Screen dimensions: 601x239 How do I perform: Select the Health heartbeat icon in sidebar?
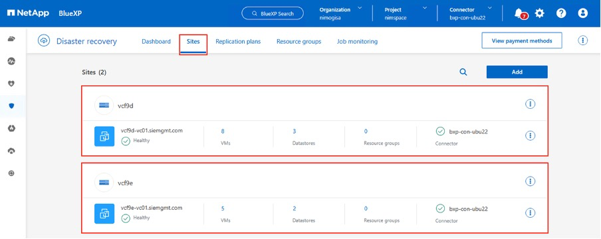click(x=11, y=61)
